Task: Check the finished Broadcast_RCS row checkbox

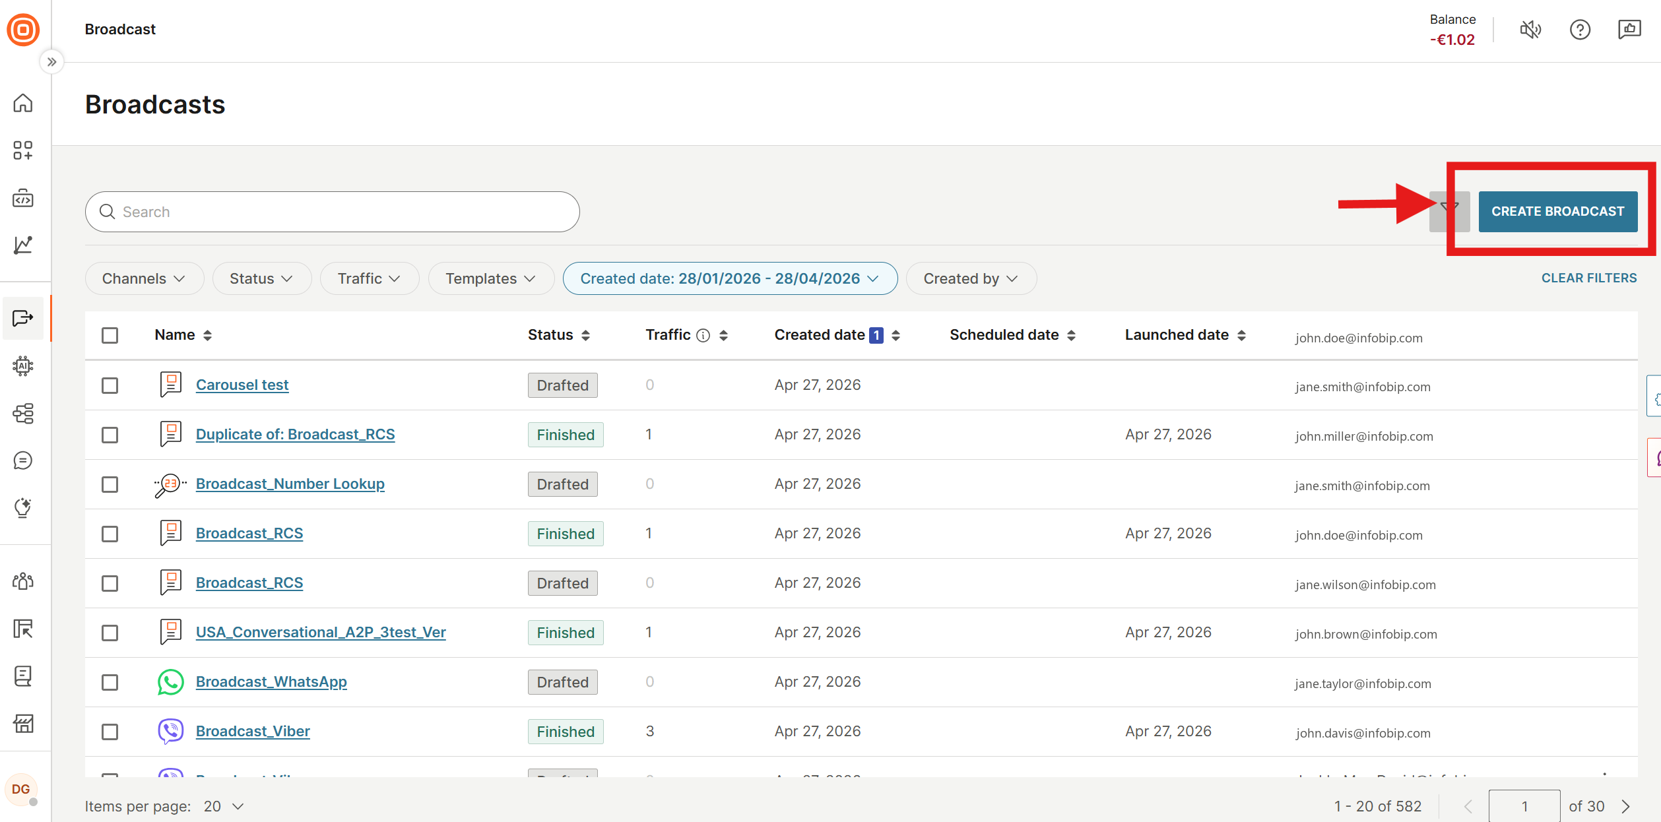Action: tap(110, 534)
